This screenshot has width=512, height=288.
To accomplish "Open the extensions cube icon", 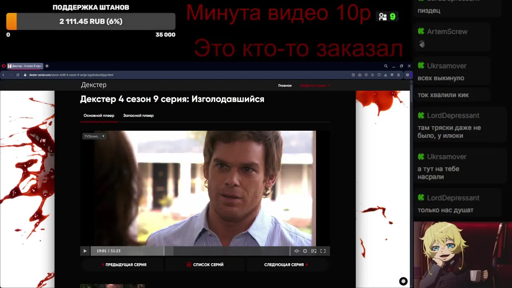I will click(407, 75).
